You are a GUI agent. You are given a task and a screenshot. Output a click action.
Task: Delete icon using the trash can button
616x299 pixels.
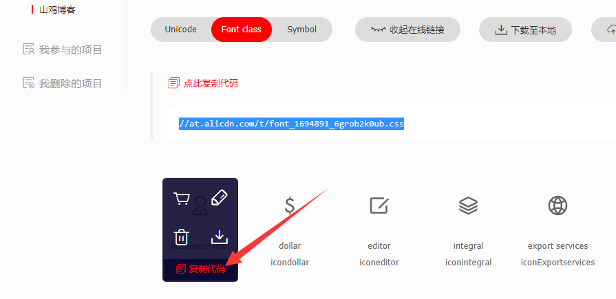coord(182,237)
